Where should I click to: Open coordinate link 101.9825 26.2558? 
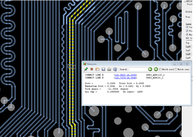(126, 75)
